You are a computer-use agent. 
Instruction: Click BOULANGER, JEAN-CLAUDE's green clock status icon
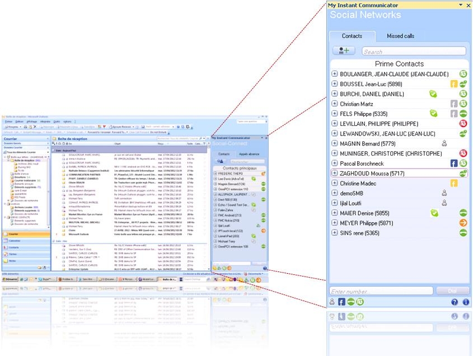[463, 74]
